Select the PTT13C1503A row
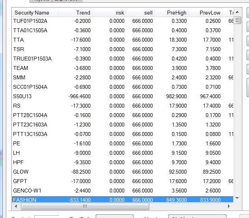Viewport: 249px width, 218px height. click(123, 134)
